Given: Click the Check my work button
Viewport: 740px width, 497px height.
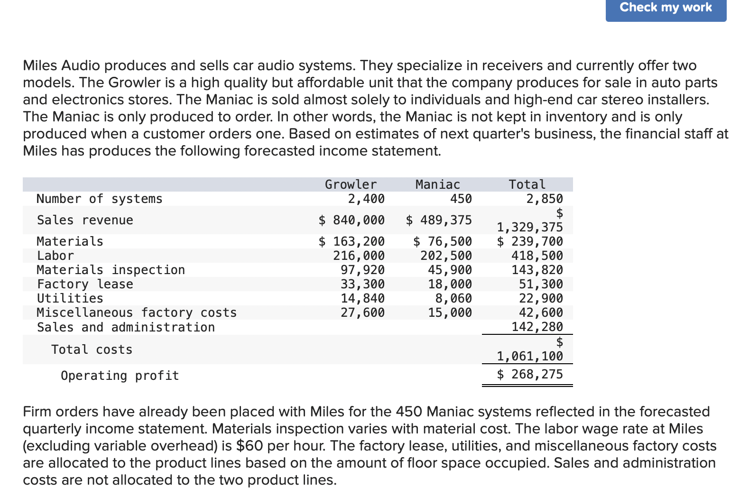Looking at the screenshot, I should coord(665,7).
